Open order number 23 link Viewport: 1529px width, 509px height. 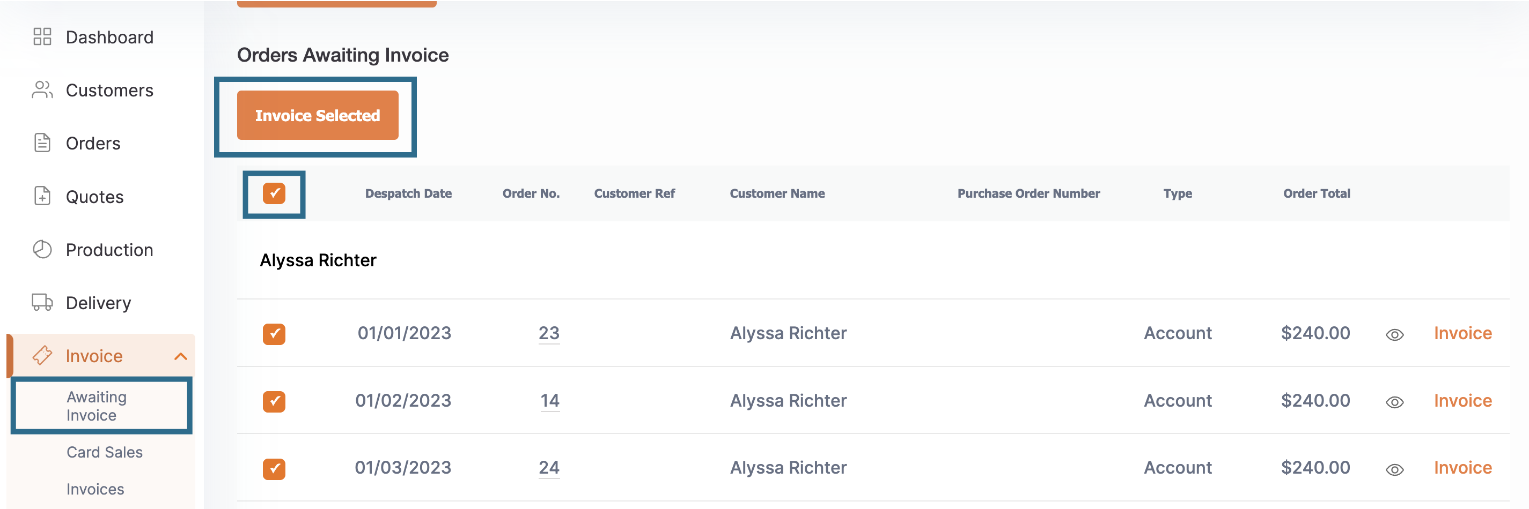coord(549,333)
